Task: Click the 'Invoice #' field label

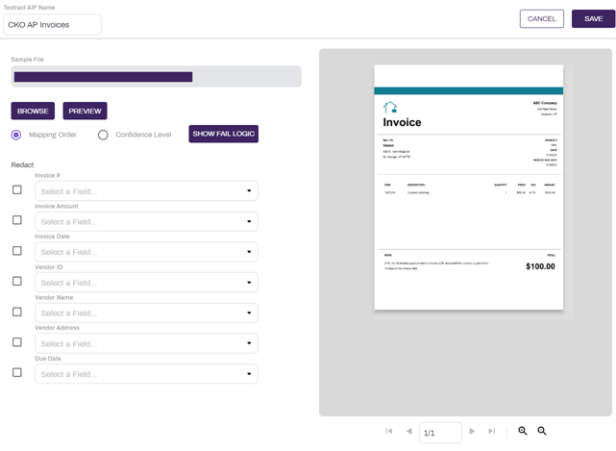Action: click(47, 175)
